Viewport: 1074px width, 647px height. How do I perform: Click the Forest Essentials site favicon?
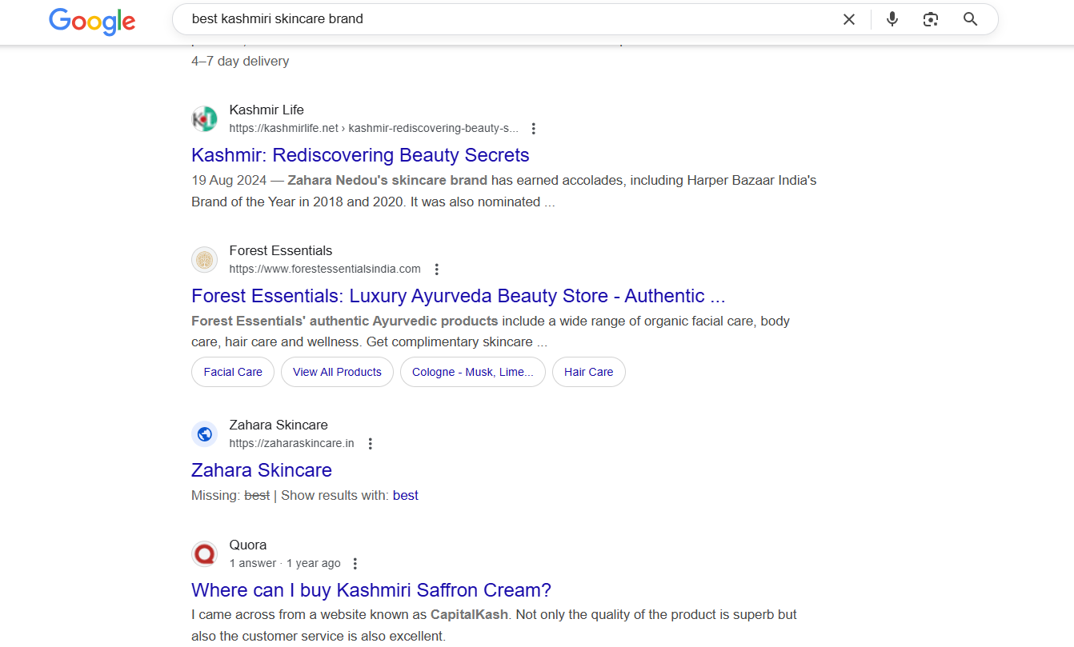point(205,260)
